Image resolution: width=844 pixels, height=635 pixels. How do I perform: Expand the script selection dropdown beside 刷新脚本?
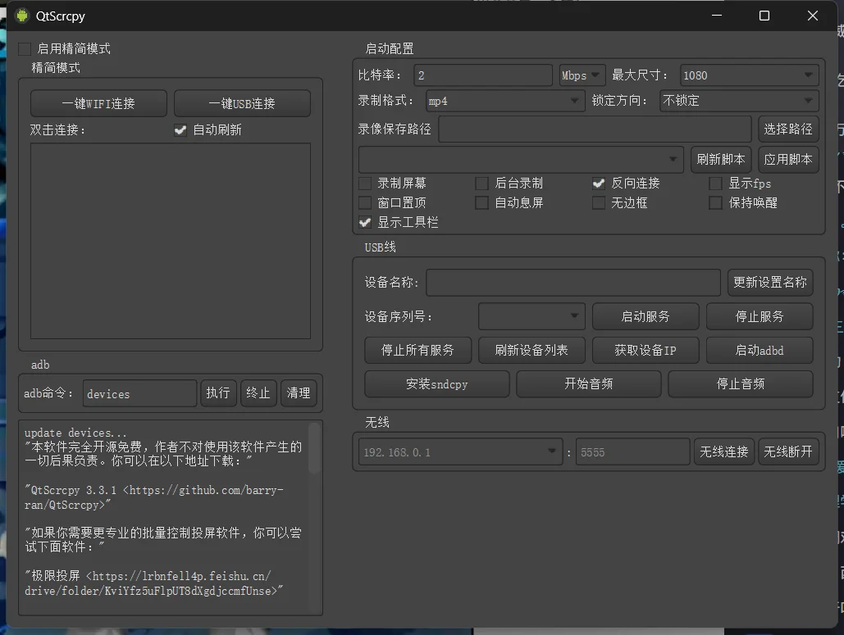[521, 159]
